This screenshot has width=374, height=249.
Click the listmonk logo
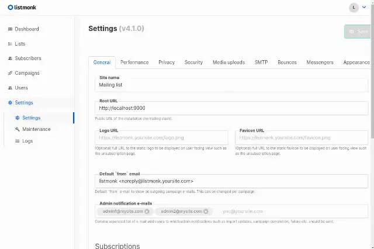click(x=22, y=8)
